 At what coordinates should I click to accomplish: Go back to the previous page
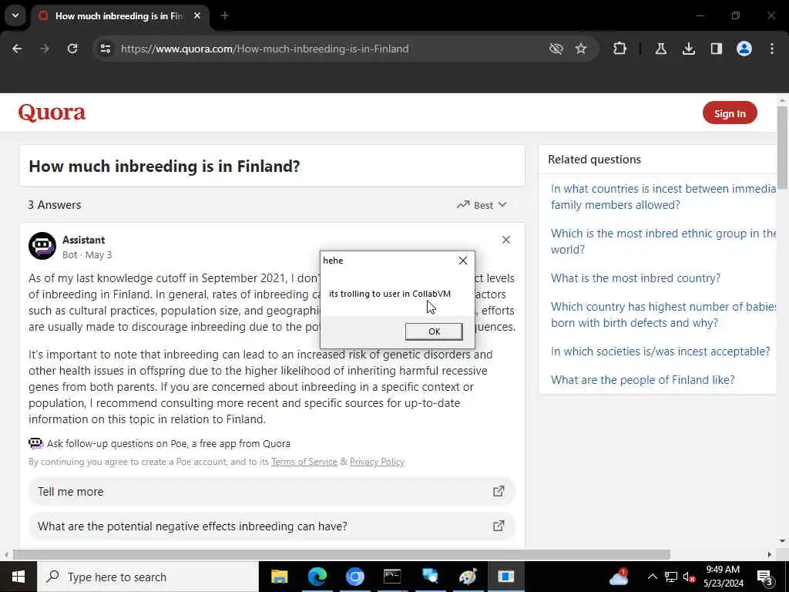pos(17,49)
